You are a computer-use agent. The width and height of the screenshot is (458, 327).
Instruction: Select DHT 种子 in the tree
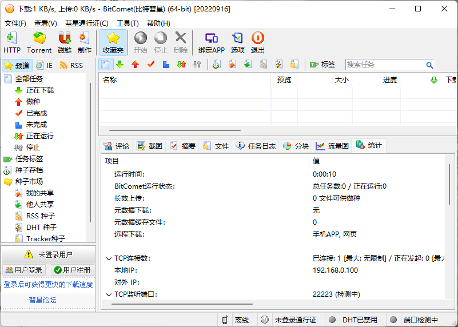pyautogui.click(x=42, y=228)
